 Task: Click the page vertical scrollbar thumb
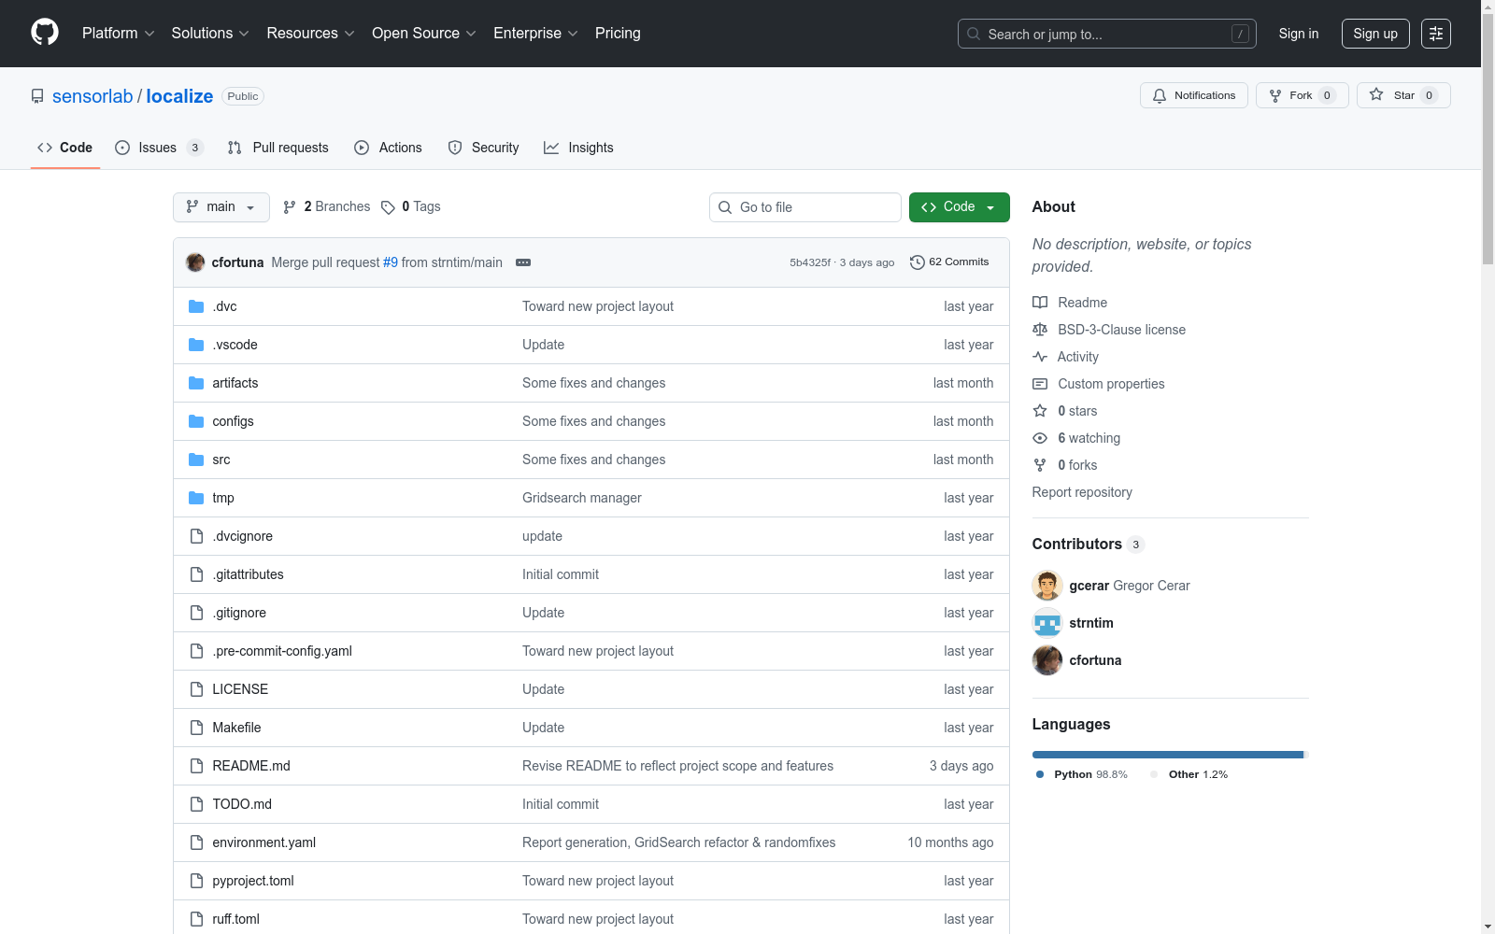(x=1488, y=140)
